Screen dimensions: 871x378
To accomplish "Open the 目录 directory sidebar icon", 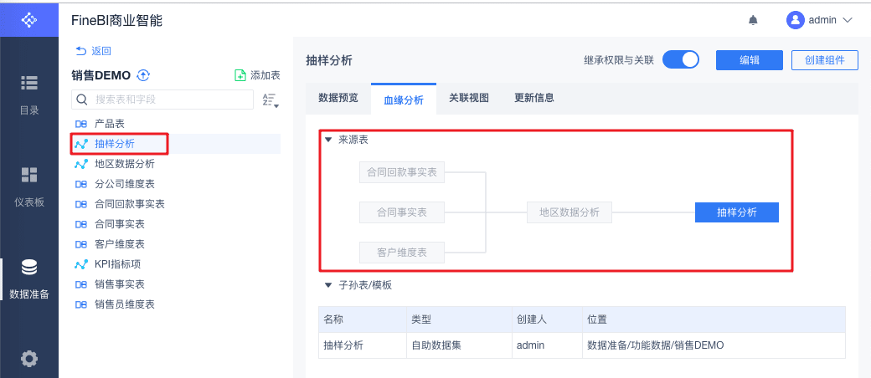I will (29, 93).
